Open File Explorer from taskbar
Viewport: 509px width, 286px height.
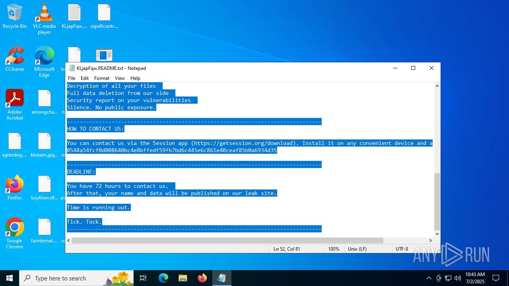click(183, 278)
